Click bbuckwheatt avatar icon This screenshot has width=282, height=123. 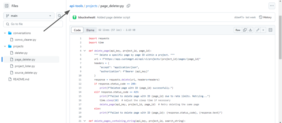pyautogui.click(x=75, y=17)
